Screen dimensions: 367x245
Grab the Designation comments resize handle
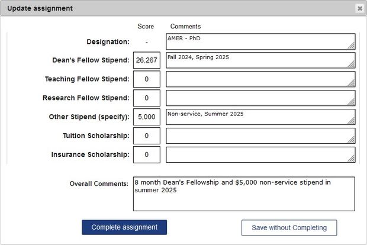[x=352, y=46]
